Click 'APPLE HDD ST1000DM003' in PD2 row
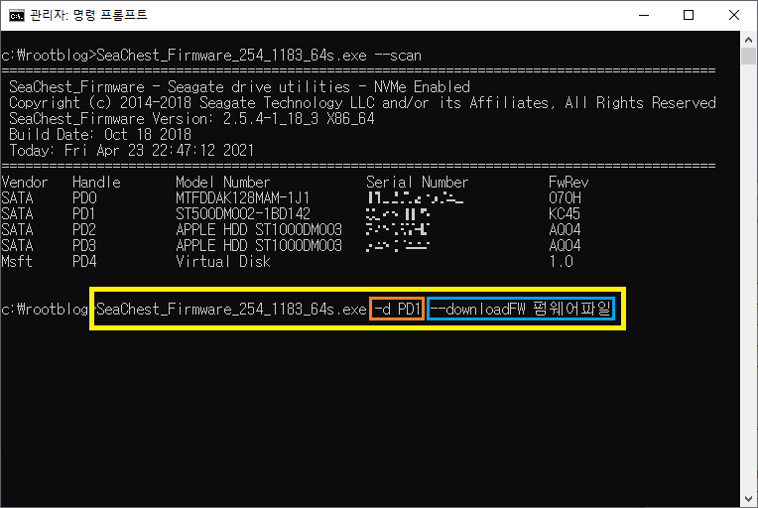Image resolution: width=758 pixels, height=508 pixels. click(259, 229)
